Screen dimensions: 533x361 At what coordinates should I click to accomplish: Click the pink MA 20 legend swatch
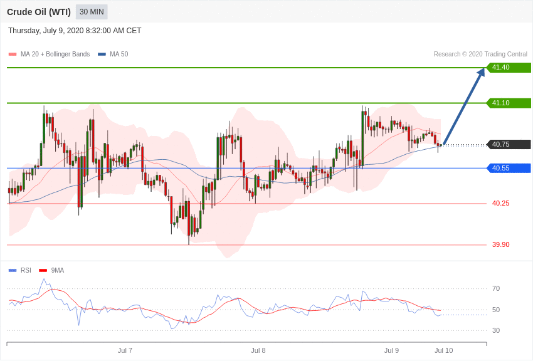[13, 55]
